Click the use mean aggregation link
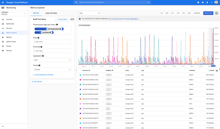This screenshot has height=129, width=220. coord(131,18)
